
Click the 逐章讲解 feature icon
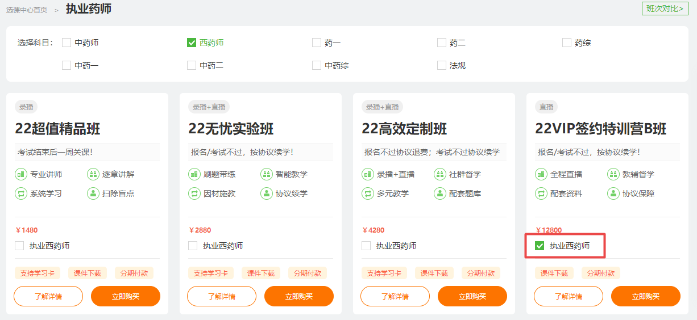pyautogui.click(x=93, y=174)
